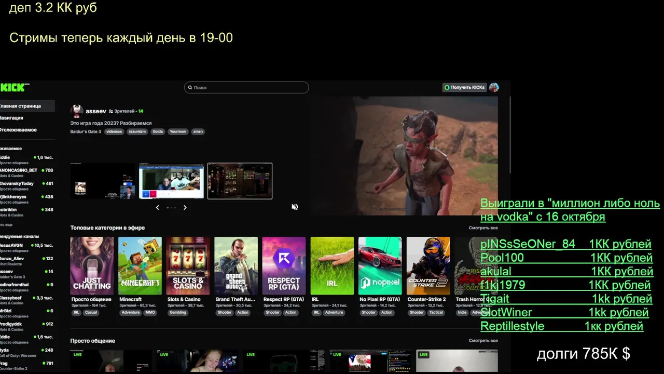Click the videosos tag
The width and height of the screenshot is (664, 374).
tap(114, 132)
